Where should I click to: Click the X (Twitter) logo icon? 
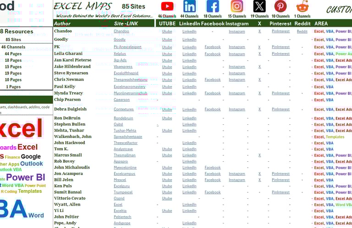click(x=259, y=6)
